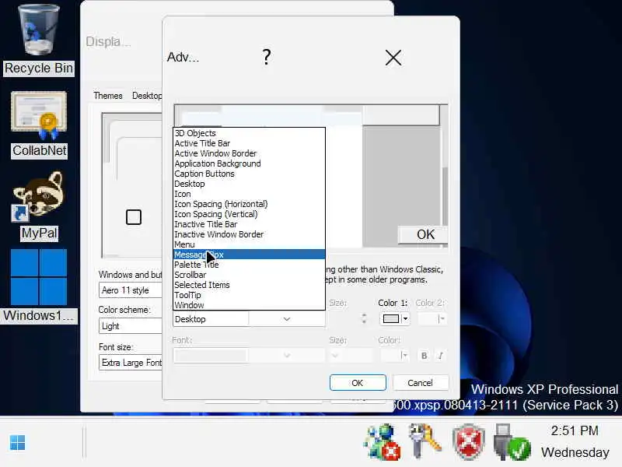Open the Font size dropdown
Viewport: 622px width, 467px height.
[351, 355]
